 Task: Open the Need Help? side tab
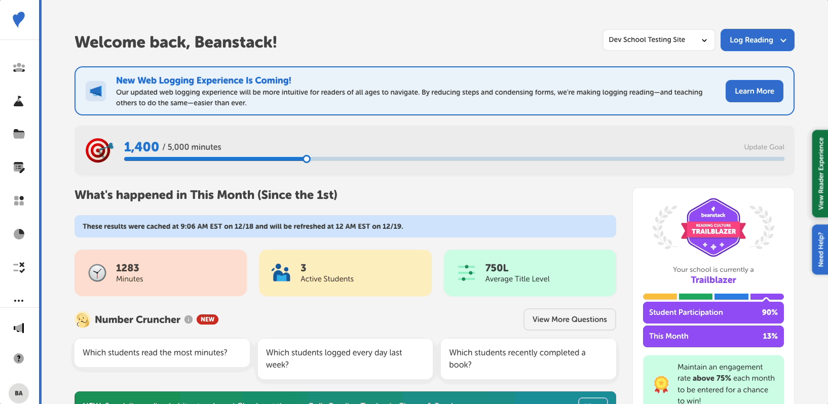820,249
